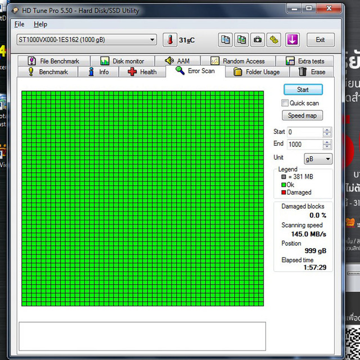Switch to the Benchmark tab
This screenshot has width=360, height=360.
48,72
